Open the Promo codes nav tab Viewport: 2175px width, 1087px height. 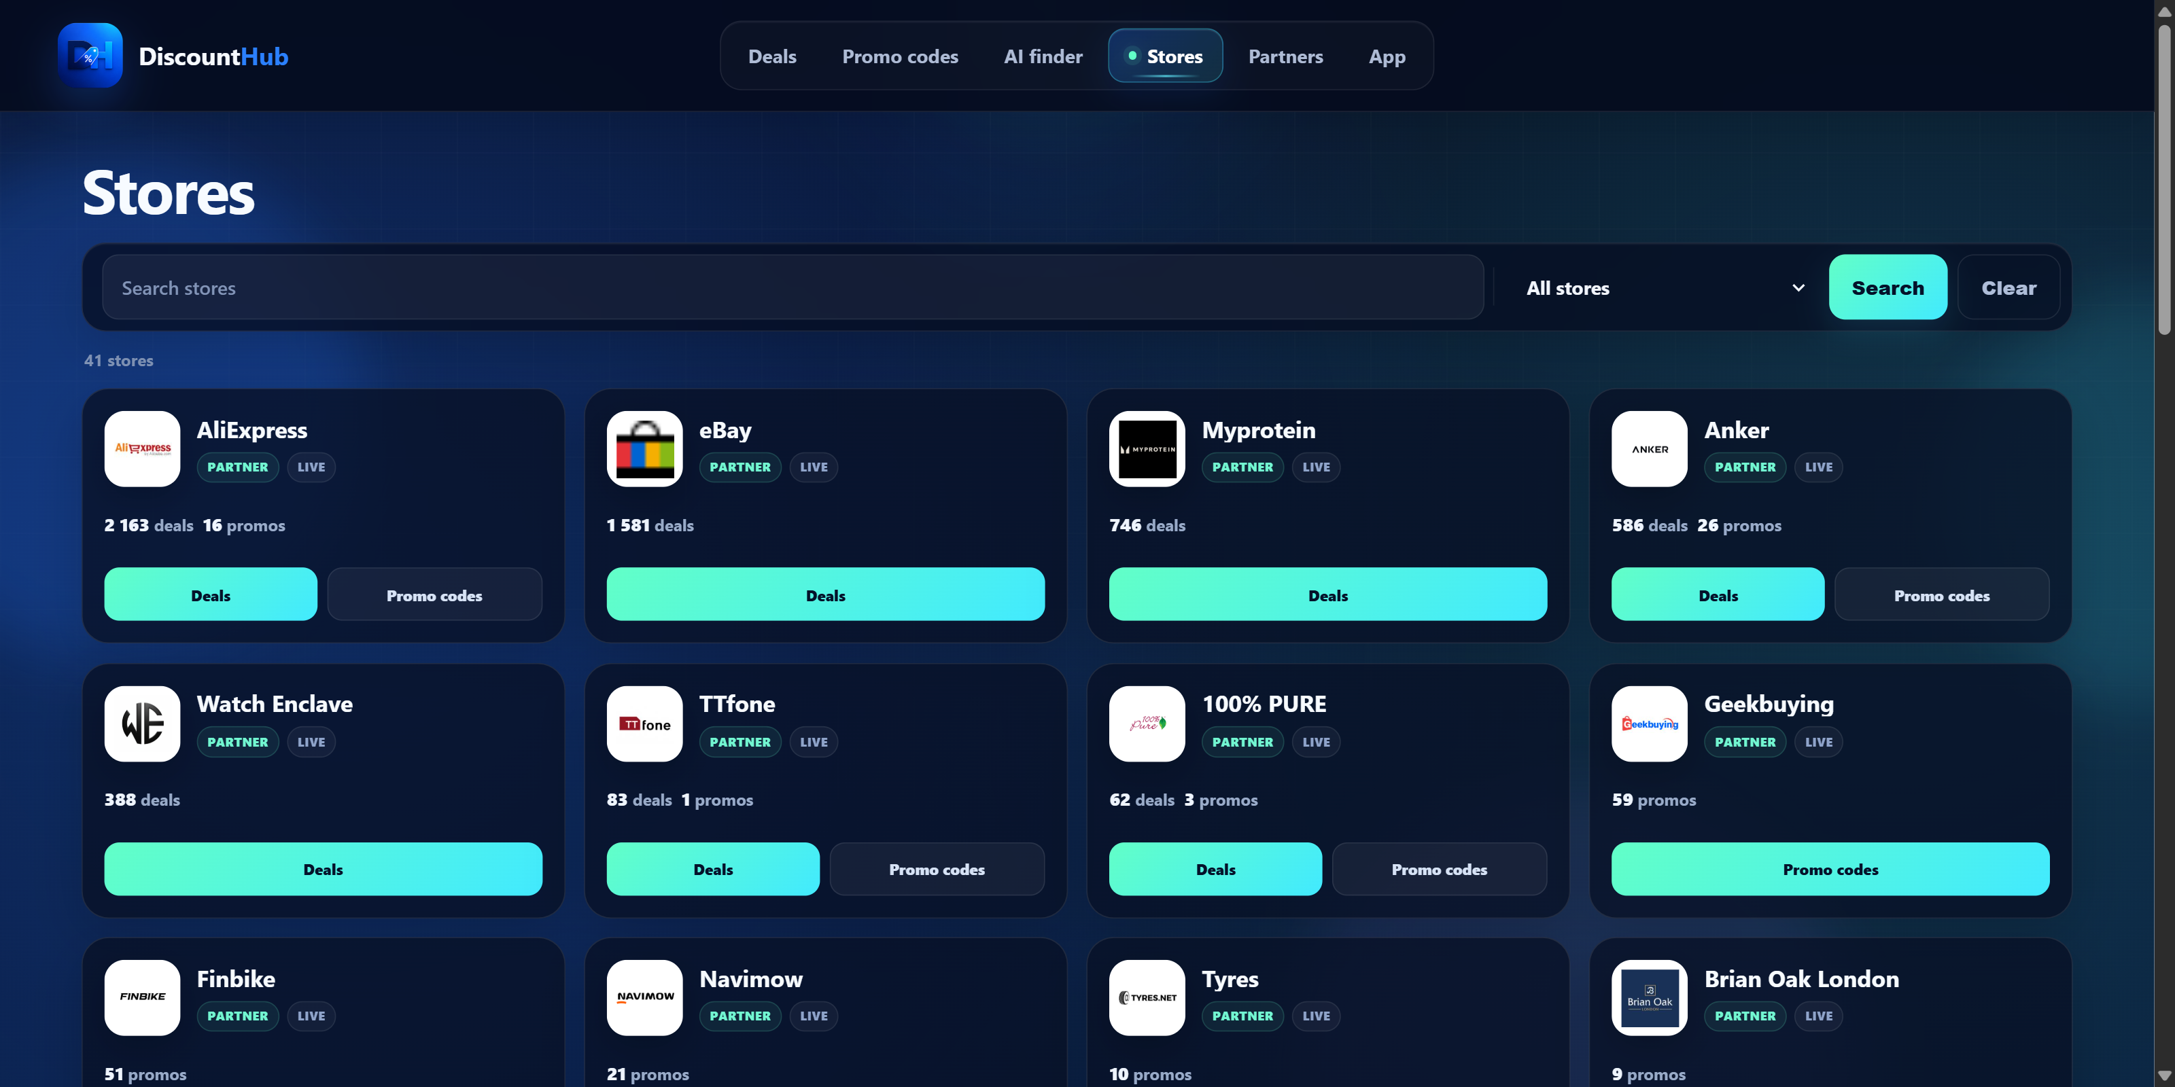coord(900,56)
